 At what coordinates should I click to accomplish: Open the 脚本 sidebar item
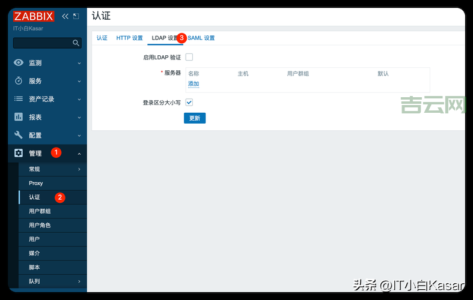point(53,267)
